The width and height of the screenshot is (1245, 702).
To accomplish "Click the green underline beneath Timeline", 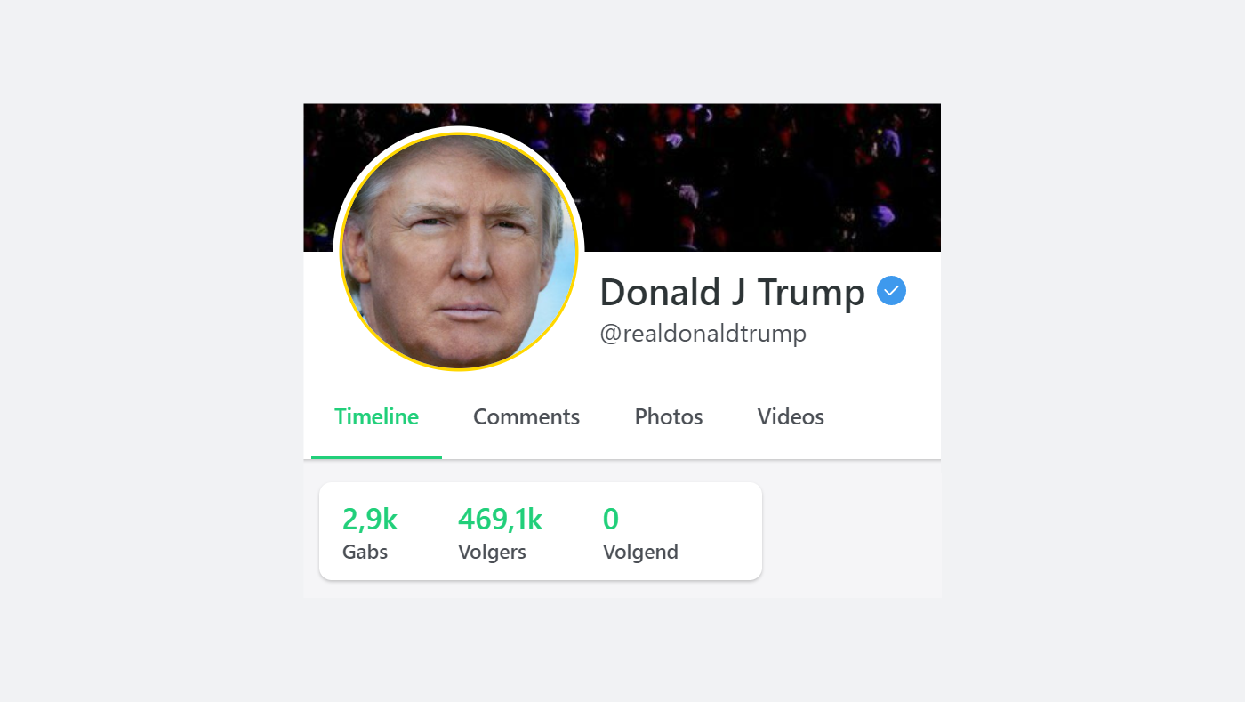I will pos(376,456).
